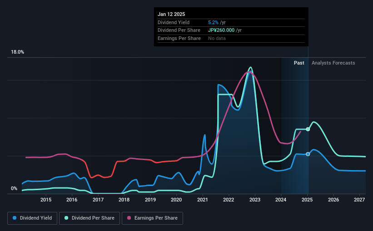Viewport: 373px width, 231px height.
Task: Click the tooltip Dividend Per Share row label
Action: (179, 30)
